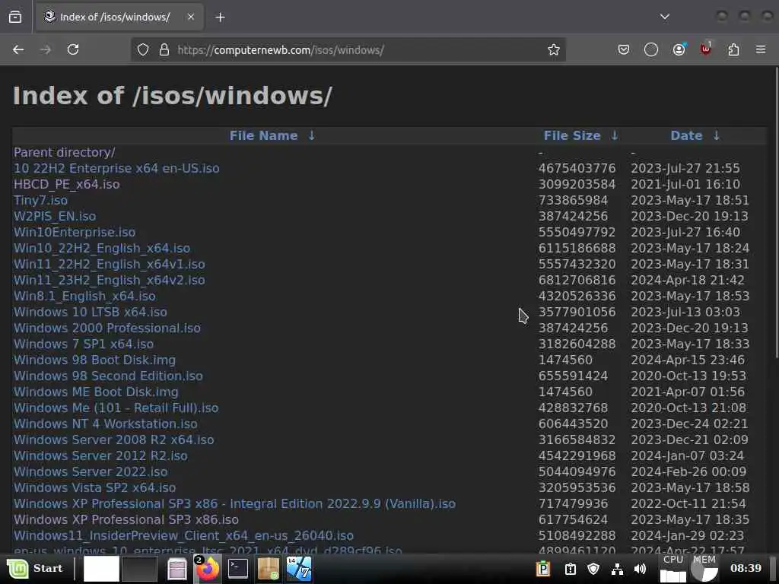This screenshot has height=584, width=779.
Task: Click the round profile circle toolbar icon
Action: tap(651, 49)
